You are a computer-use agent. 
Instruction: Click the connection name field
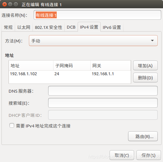click(x=97, y=15)
